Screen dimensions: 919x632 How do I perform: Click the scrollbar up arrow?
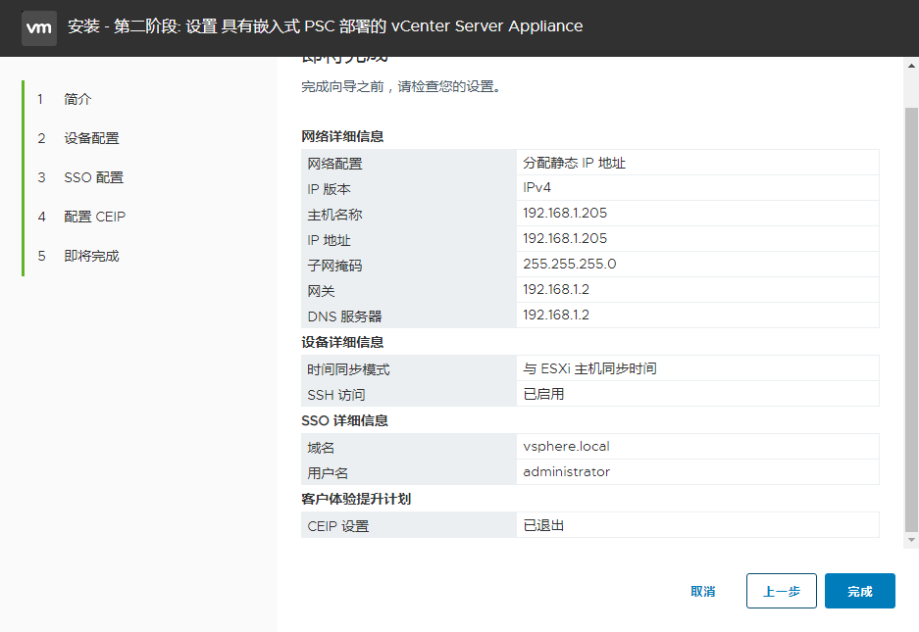[x=910, y=67]
